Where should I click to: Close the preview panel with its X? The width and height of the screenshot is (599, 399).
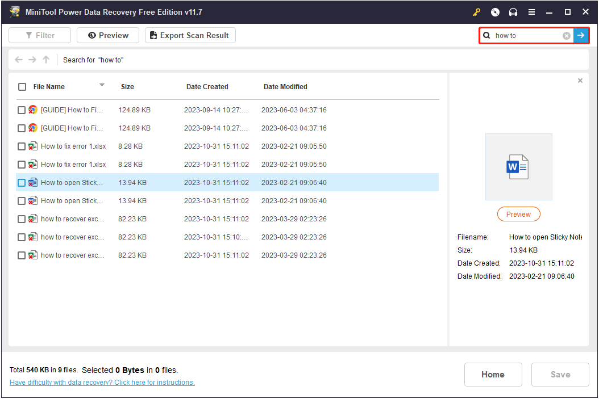580,81
